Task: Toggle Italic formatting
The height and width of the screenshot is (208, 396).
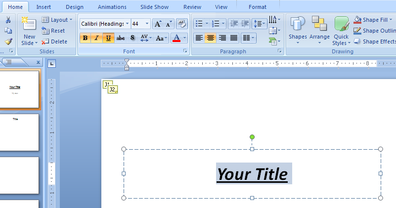Action: 96,38
